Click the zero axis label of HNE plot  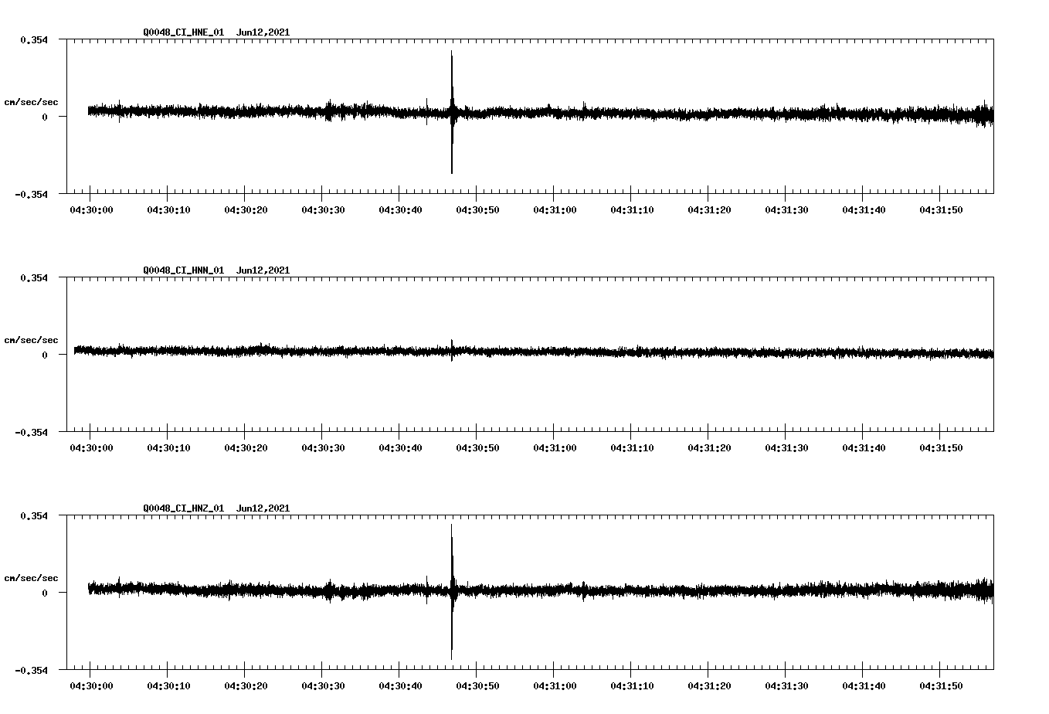45,117
